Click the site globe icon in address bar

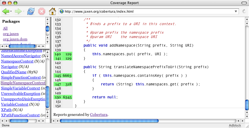(x=62, y=11)
